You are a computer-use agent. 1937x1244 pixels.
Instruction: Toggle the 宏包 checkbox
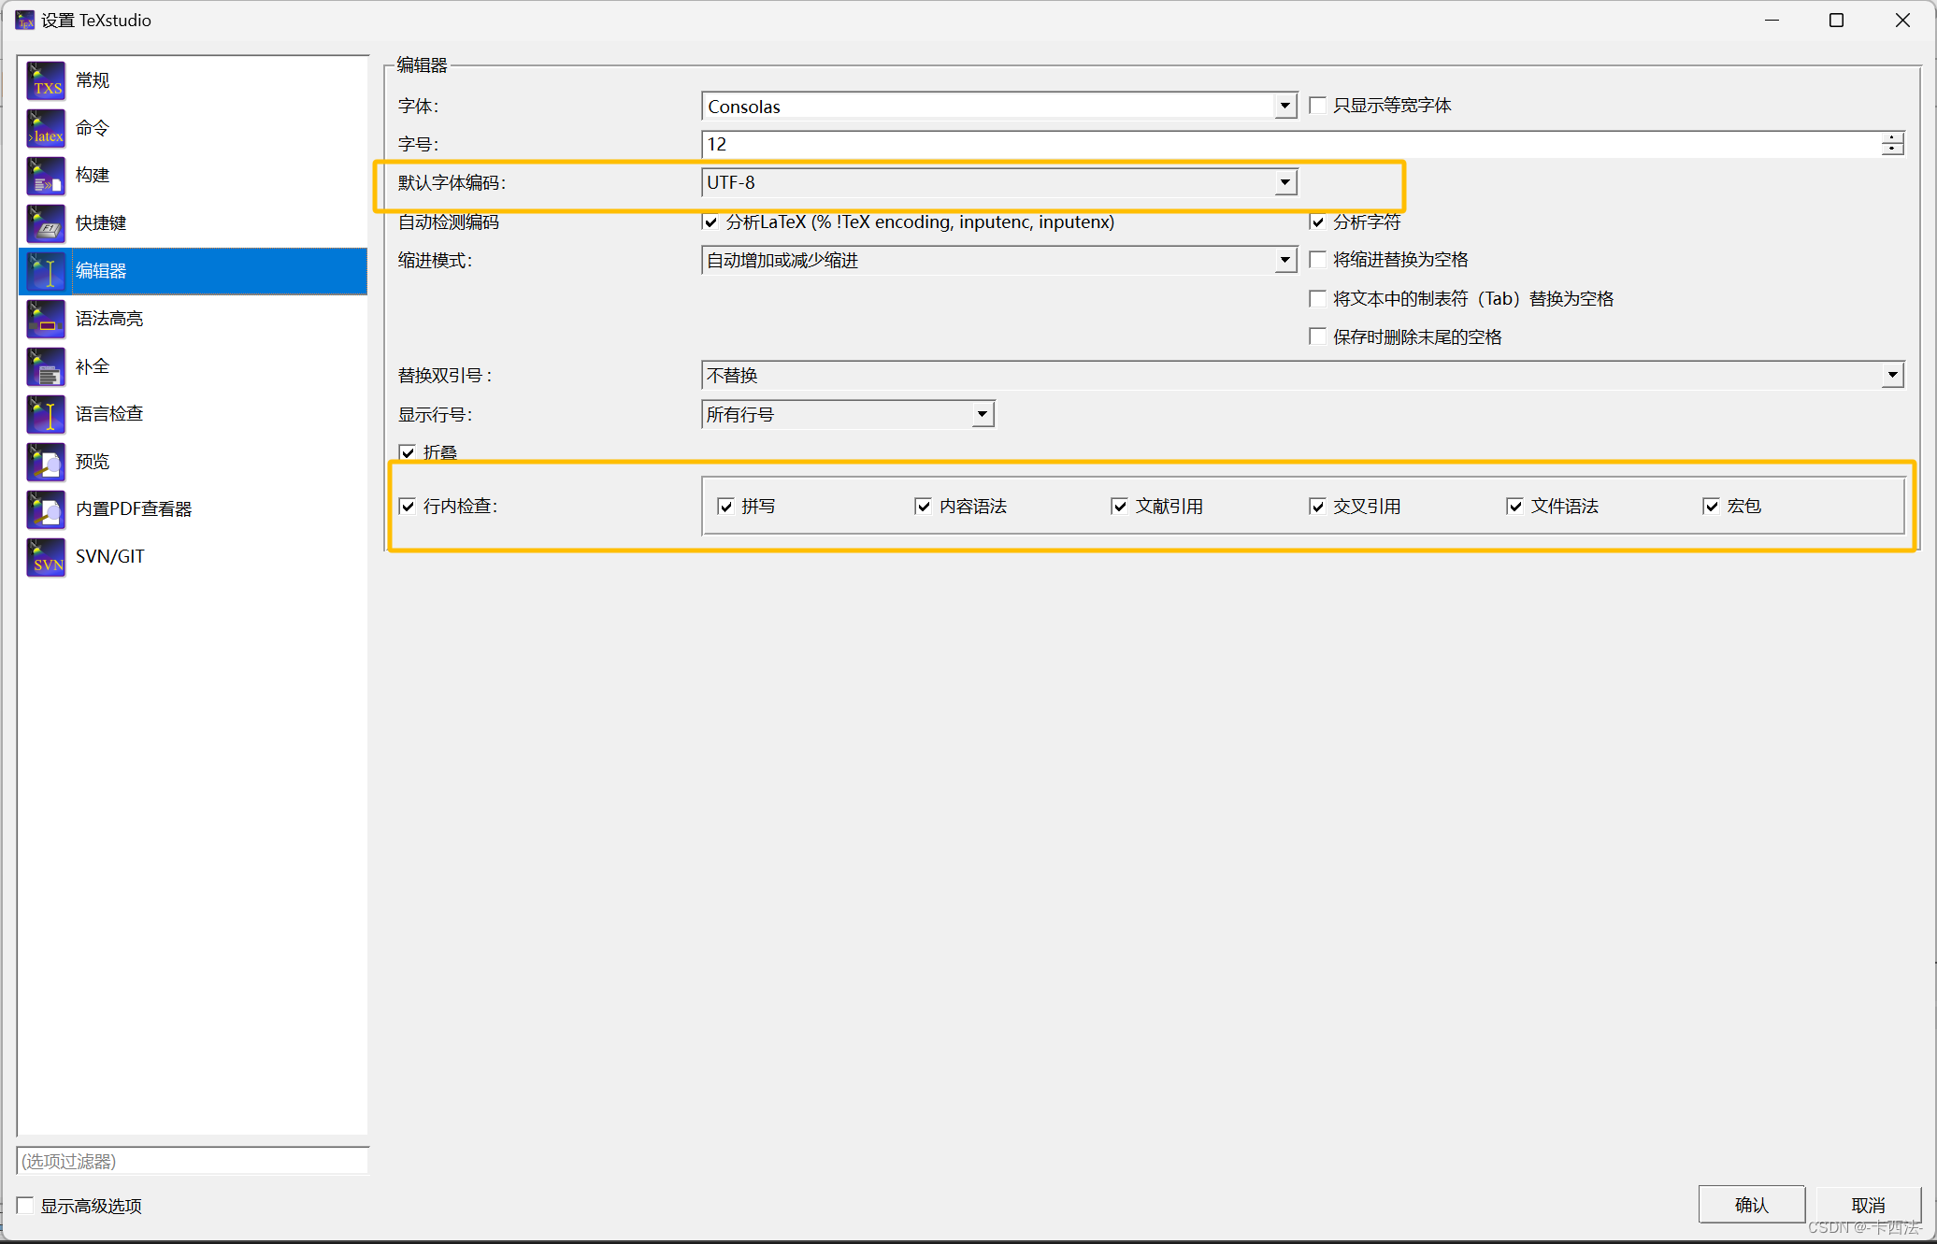click(x=1712, y=506)
